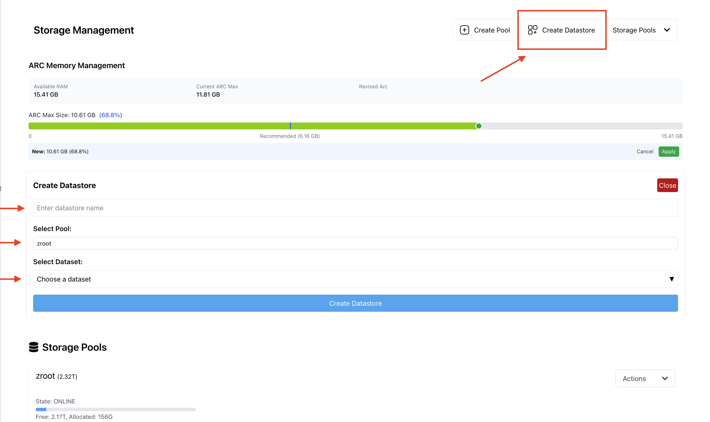710x422 pixels.
Task: Click the 15.41 GB slider maximum label
Action: click(672, 136)
